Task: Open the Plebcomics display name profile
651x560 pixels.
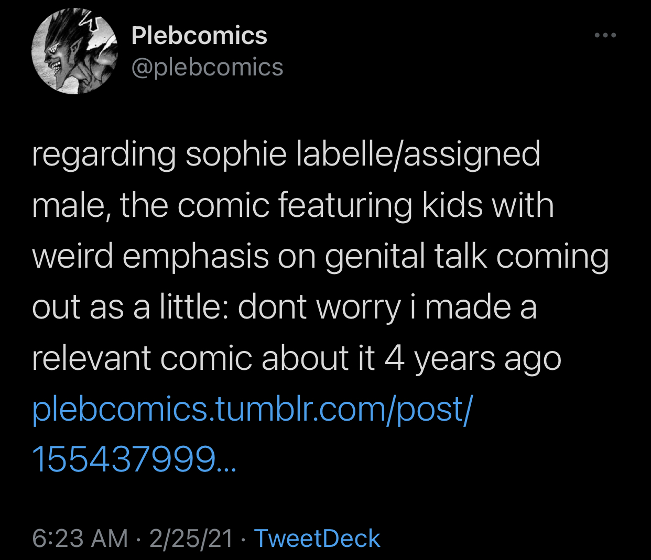Action: [199, 36]
